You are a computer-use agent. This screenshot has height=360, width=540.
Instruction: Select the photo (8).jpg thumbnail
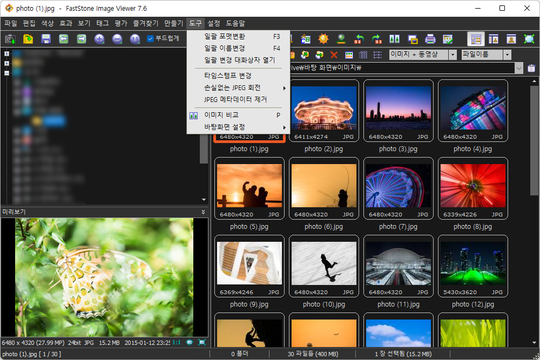click(473, 188)
